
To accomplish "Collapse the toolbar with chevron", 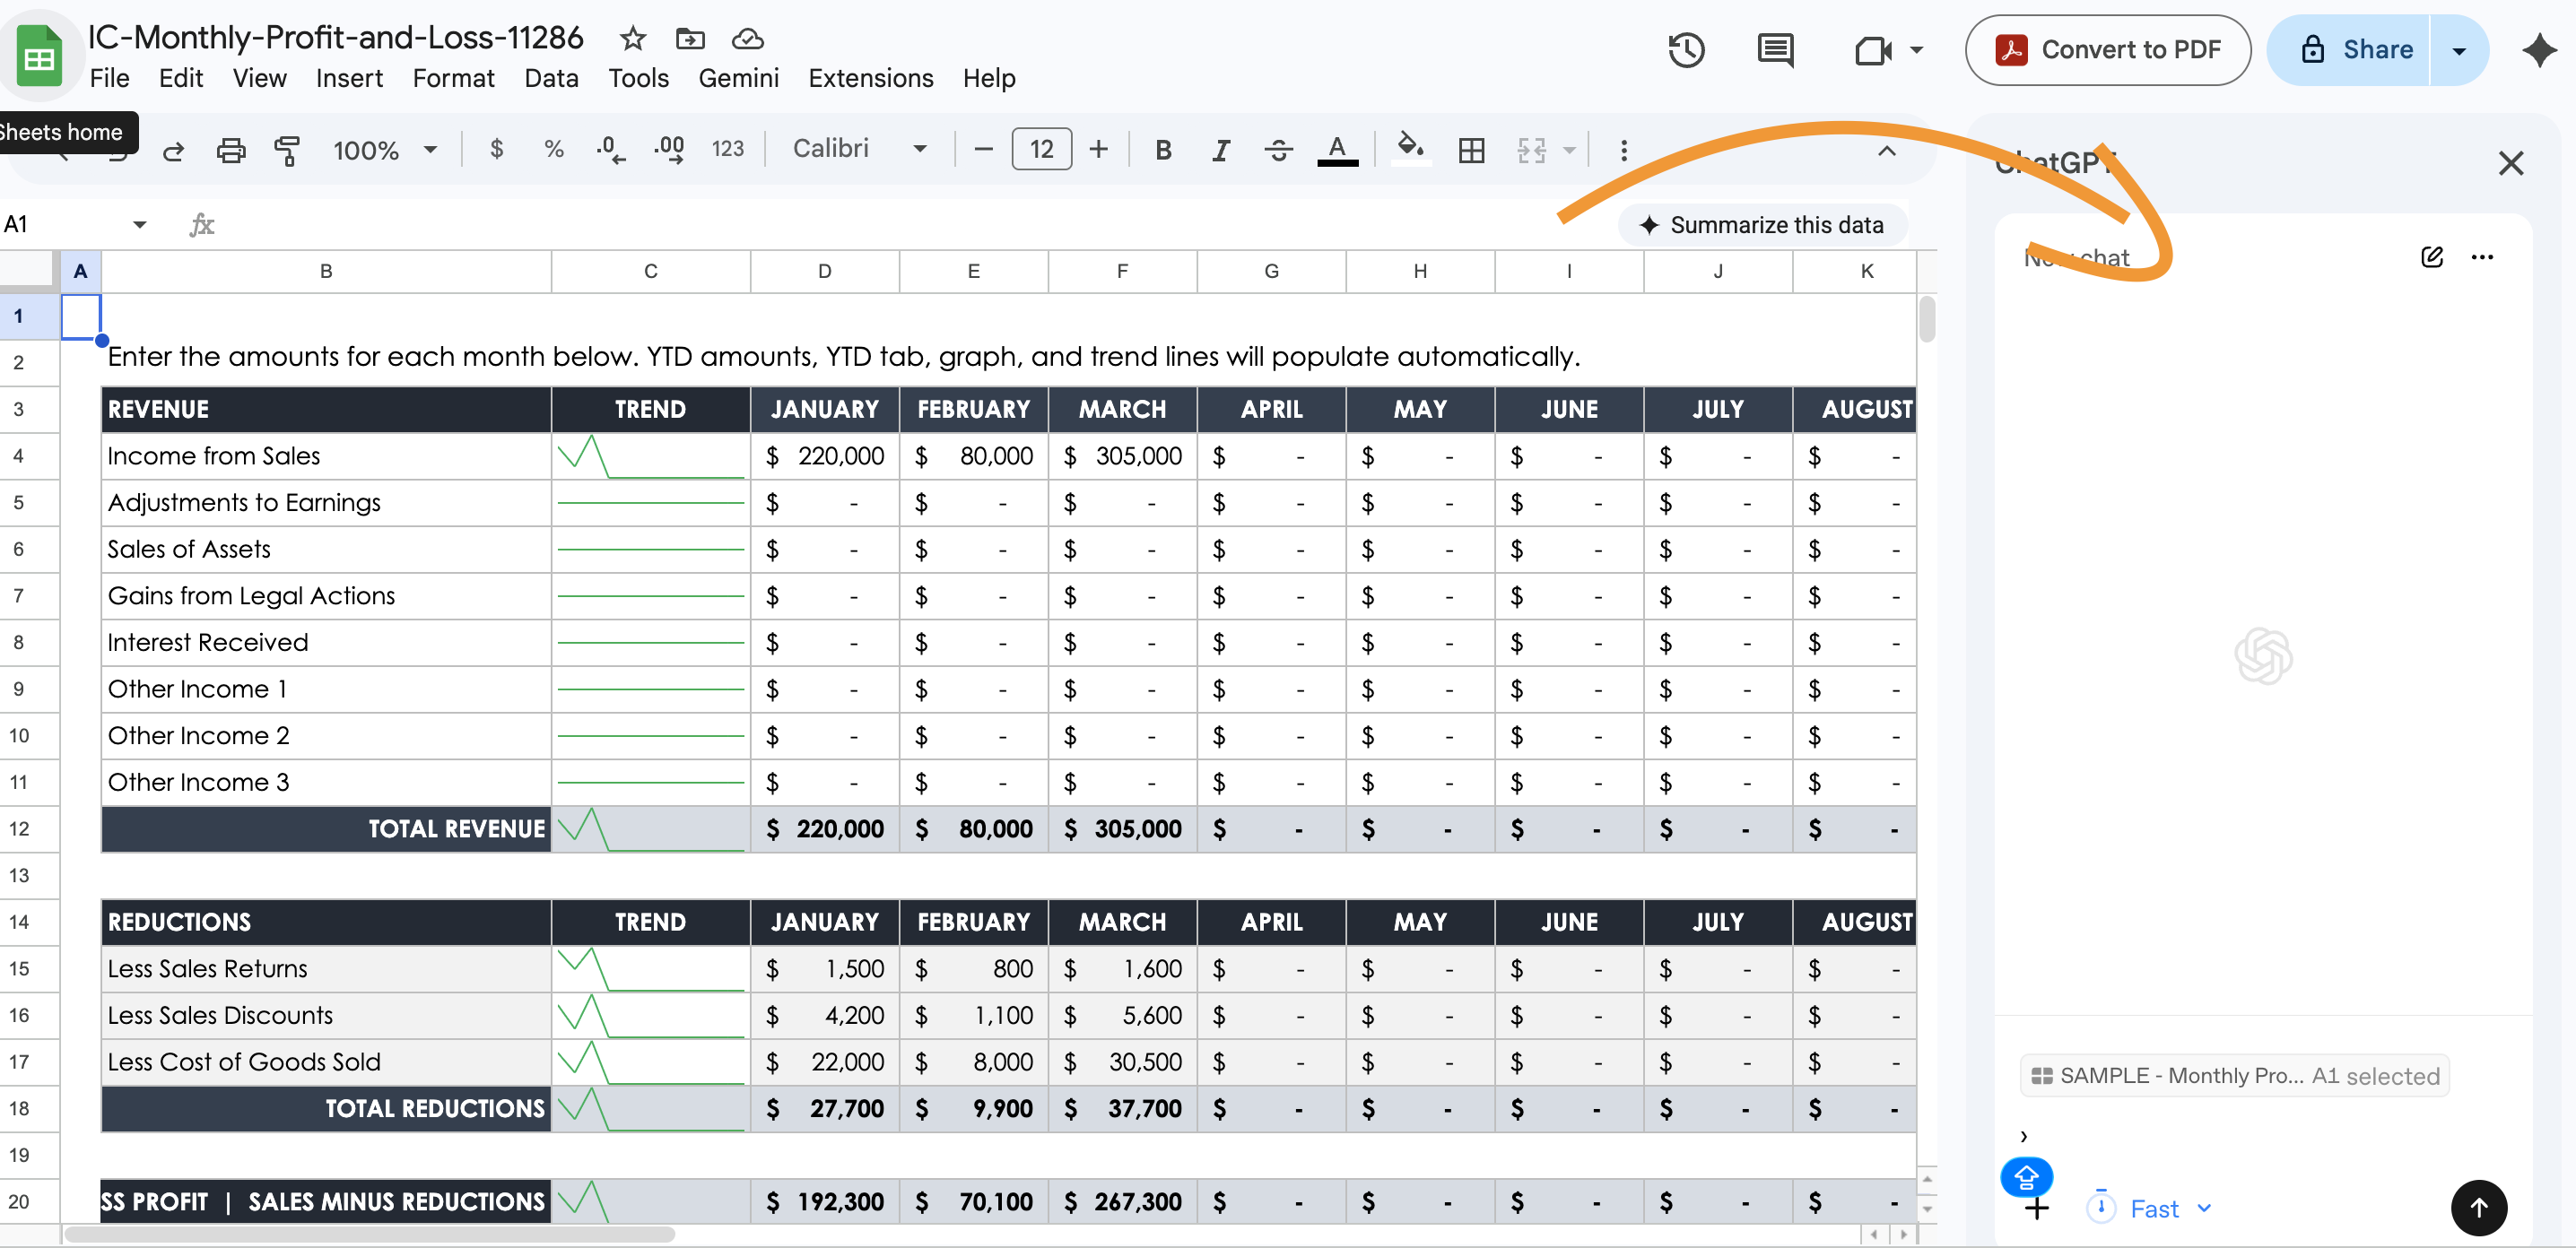I will [x=1886, y=151].
